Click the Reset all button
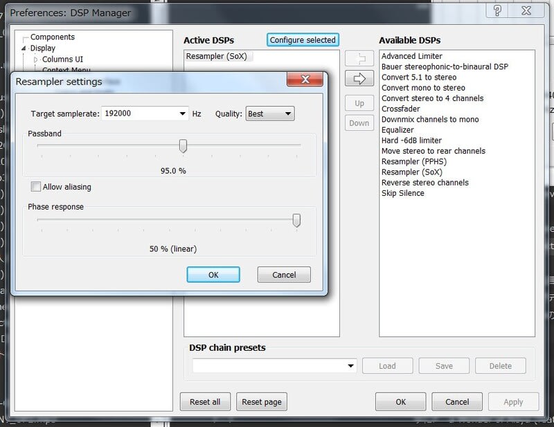Viewport: 554px width, 427px height. point(205,401)
